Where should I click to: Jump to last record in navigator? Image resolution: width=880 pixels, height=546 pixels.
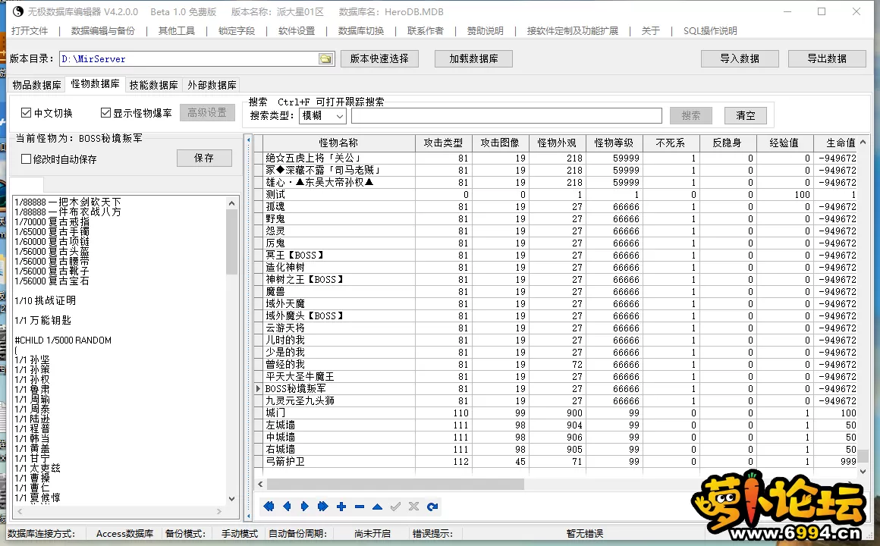point(322,507)
